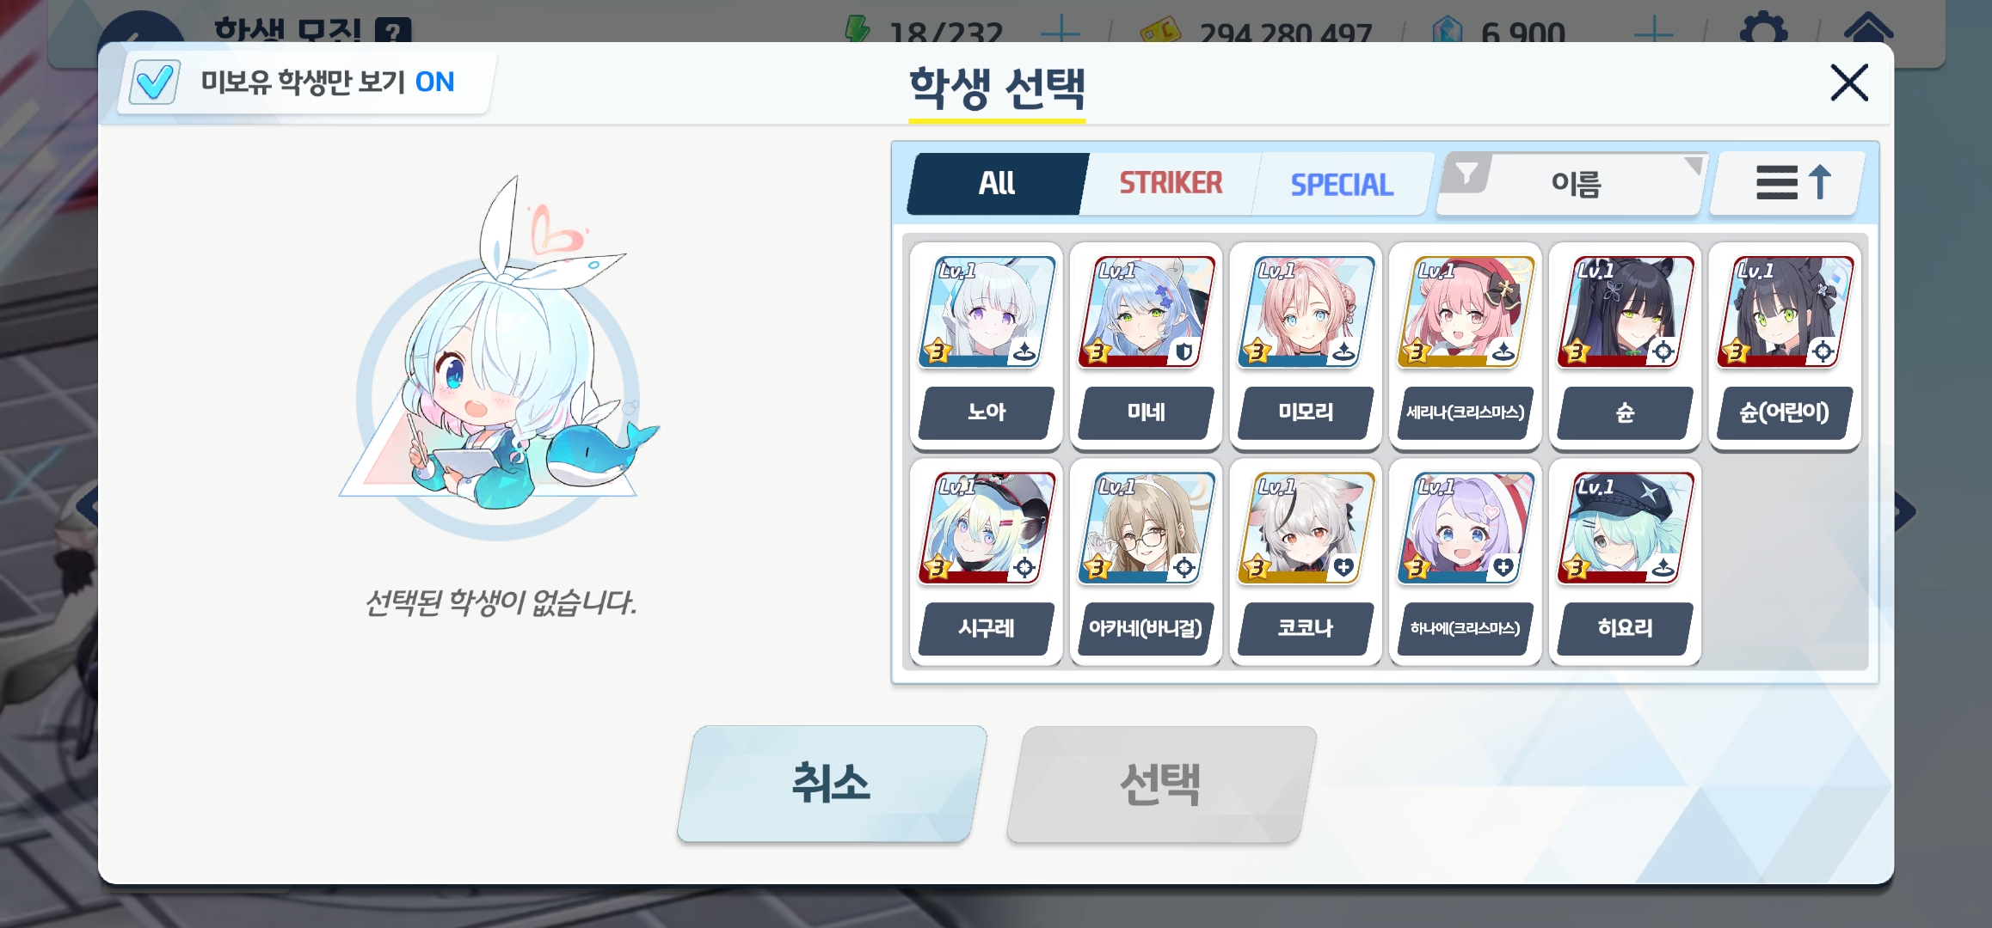
Task: Choose student 미모리 card
Action: tap(1306, 346)
